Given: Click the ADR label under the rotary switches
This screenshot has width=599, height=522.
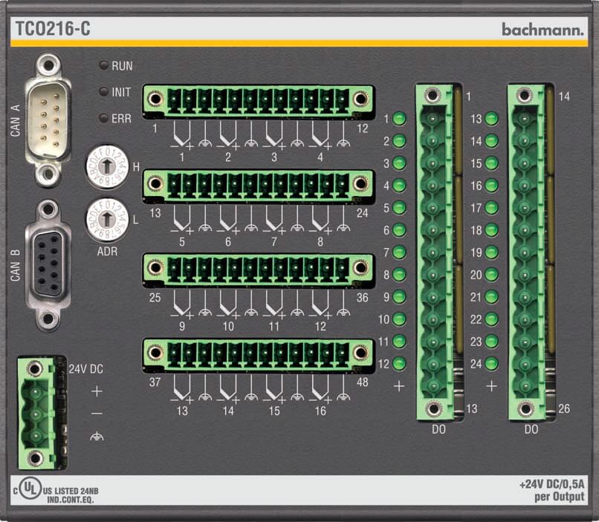Looking at the screenshot, I should click(x=107, y=252).
